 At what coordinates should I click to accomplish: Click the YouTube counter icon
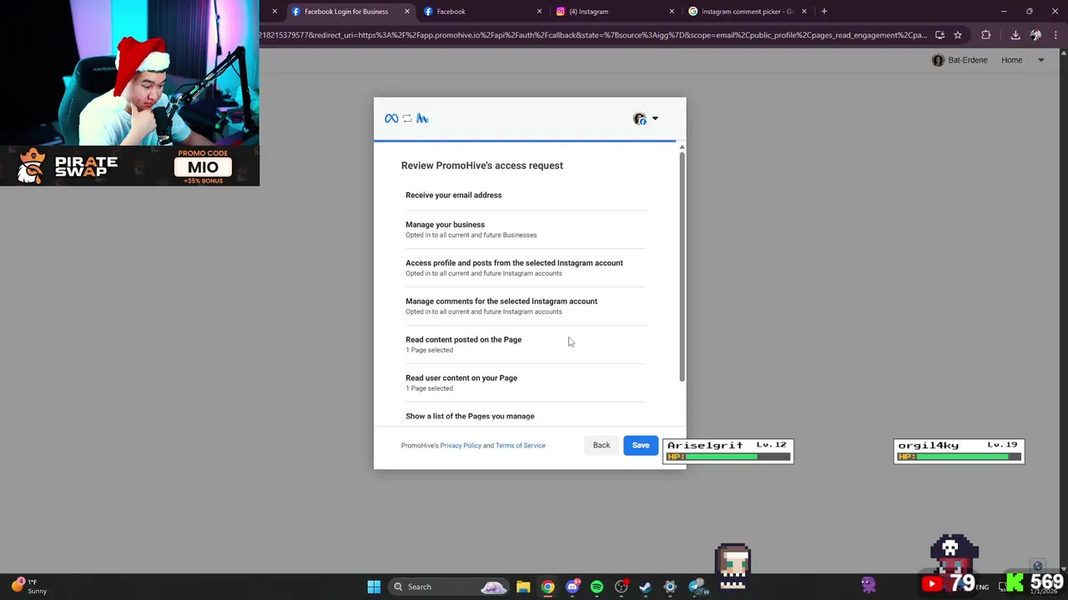932,584
